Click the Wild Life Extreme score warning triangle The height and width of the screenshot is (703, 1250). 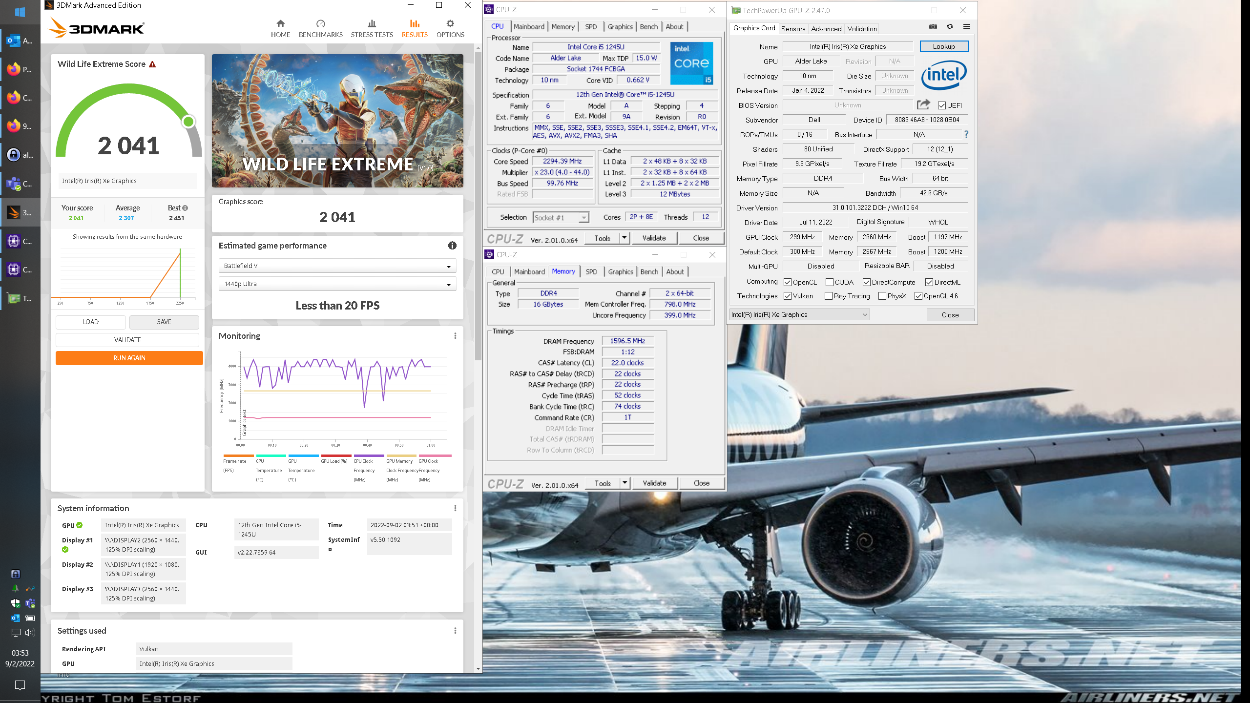click(152, 64)
